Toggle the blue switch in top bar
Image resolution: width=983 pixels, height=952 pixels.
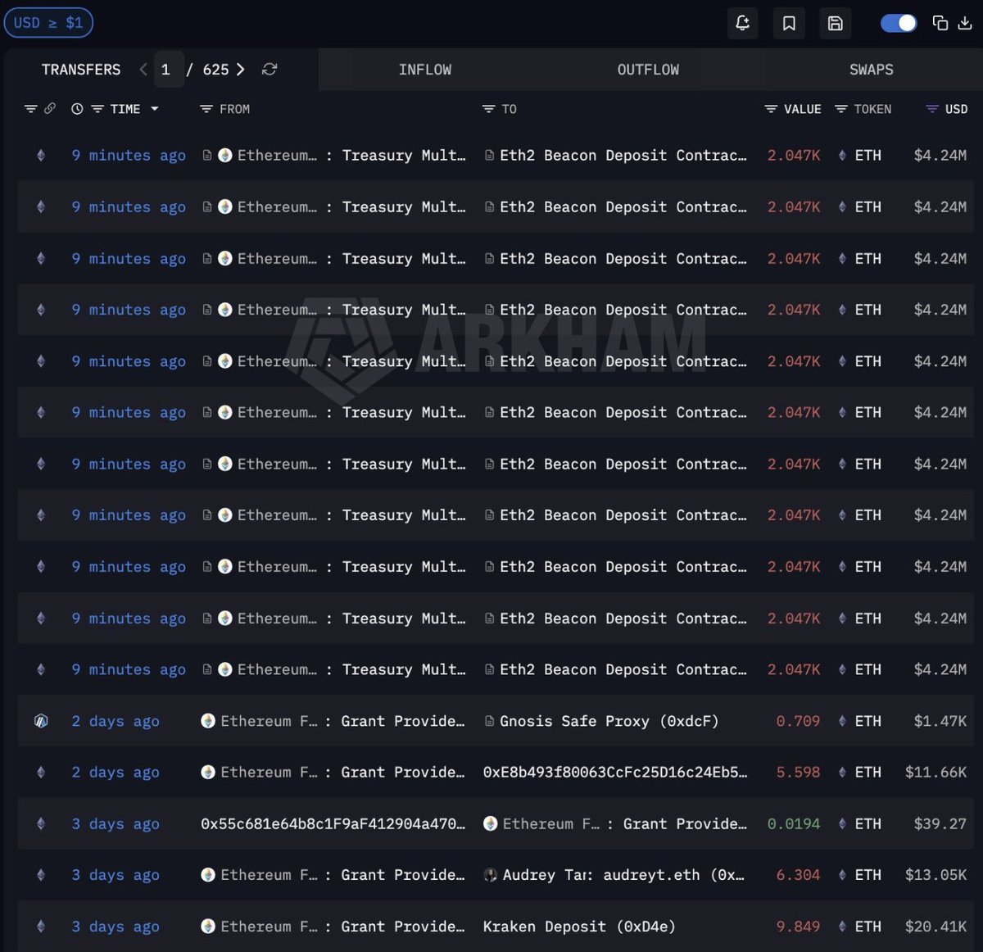point(898,23)
